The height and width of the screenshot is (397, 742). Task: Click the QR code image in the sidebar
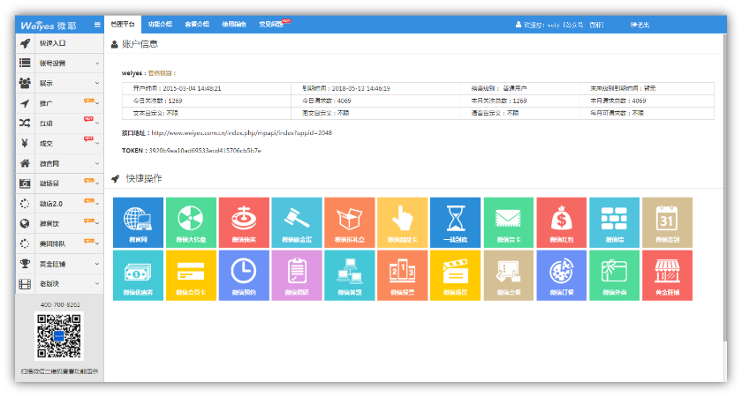click(x=59, y=336)
